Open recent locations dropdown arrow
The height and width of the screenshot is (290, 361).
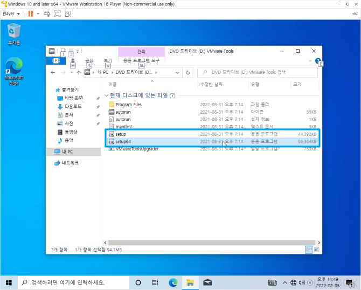72,73
